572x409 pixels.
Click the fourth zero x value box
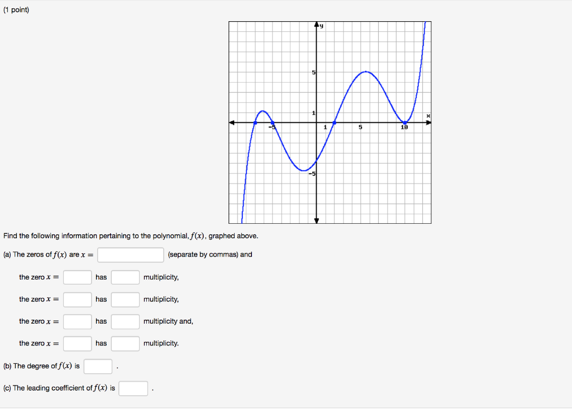77,343
